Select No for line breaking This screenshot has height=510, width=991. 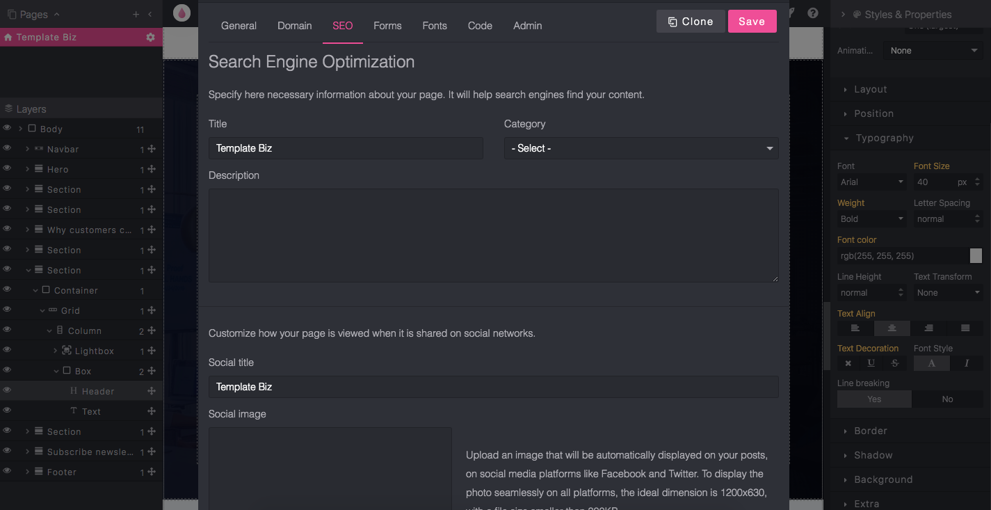(x=947, y=399)
